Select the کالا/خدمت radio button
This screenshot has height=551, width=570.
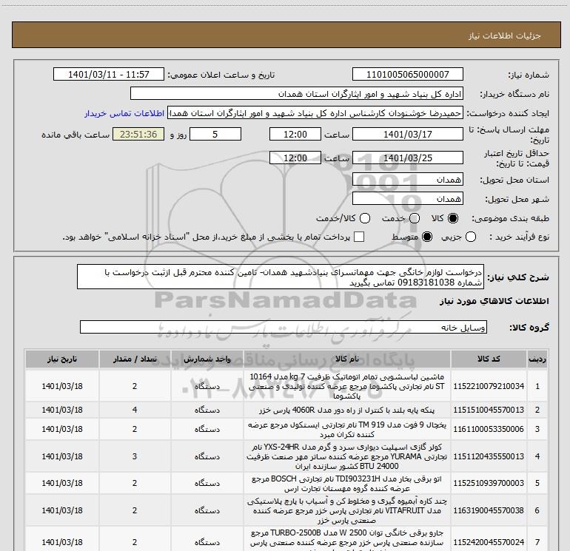coord(365,218)
